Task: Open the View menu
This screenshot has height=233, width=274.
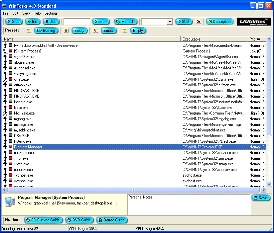Action: click(x=26, y=13)
